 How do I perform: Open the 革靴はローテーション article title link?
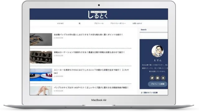[x=89, y=52]
